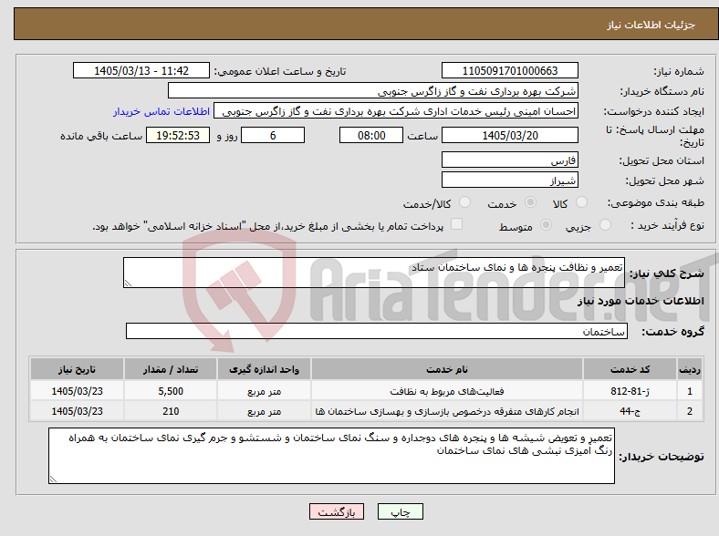Click the تاریخ نیاز column header
This screenshot has width=719, height=536.
point(77,369)
